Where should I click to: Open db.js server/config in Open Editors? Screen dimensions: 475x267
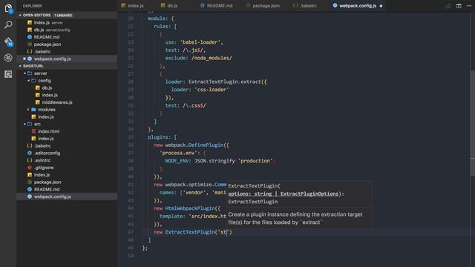tap(67, 30)
